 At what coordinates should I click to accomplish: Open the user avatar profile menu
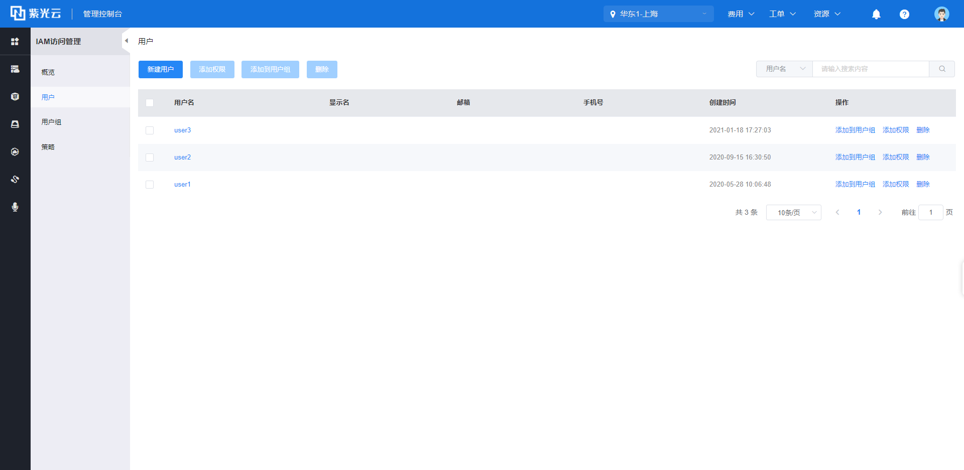(x=941, y=14)
